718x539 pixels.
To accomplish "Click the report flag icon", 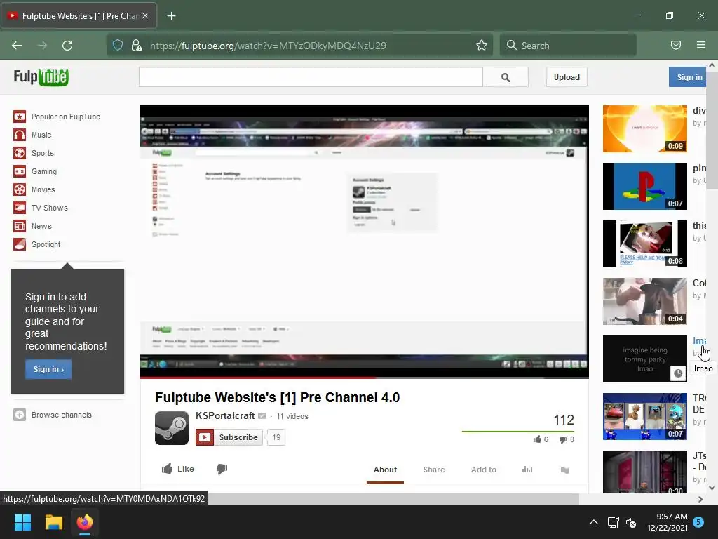I will (x=564, y=470).
